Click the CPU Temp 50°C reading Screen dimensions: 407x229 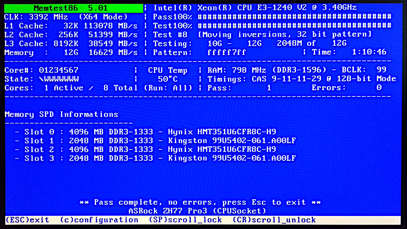coord(168,79)
